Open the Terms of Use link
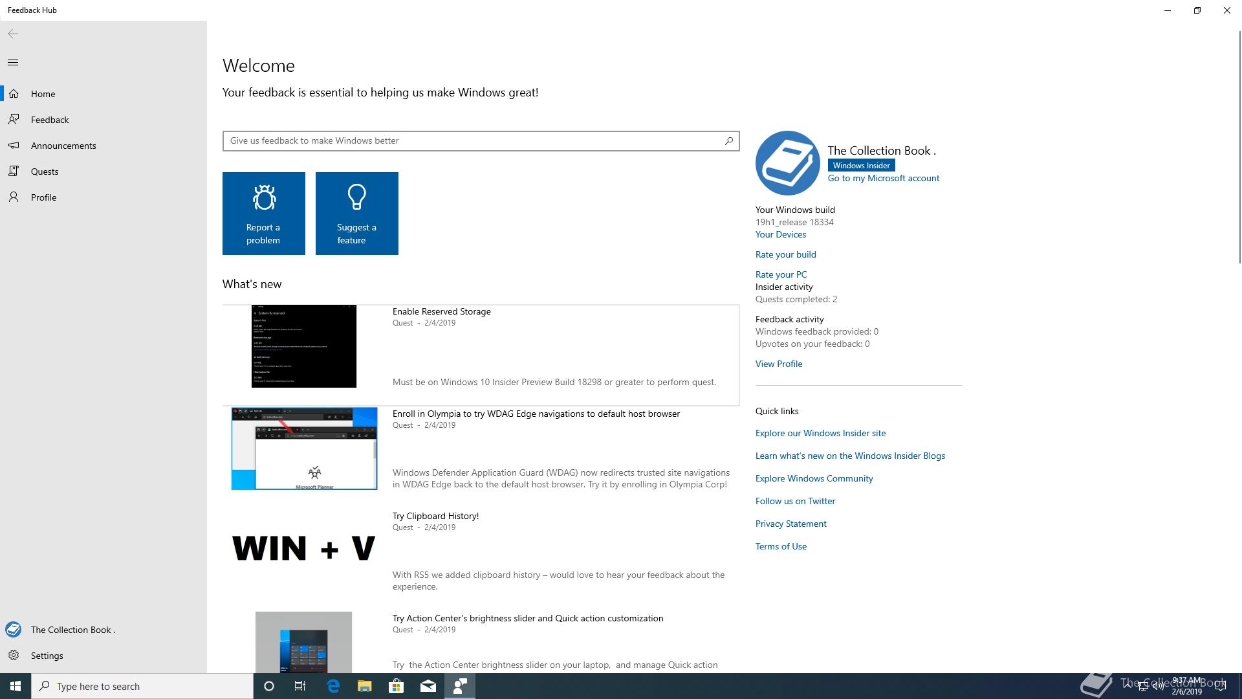 click(781, 546)
